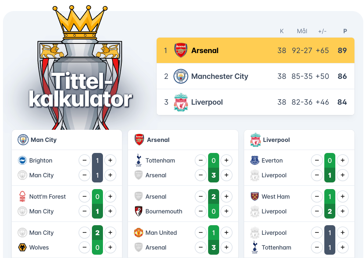The height and width of the screenshot is (258, 364).
Task: Click the Nott'm Forest club badge
Action: (x=22, y=196)
